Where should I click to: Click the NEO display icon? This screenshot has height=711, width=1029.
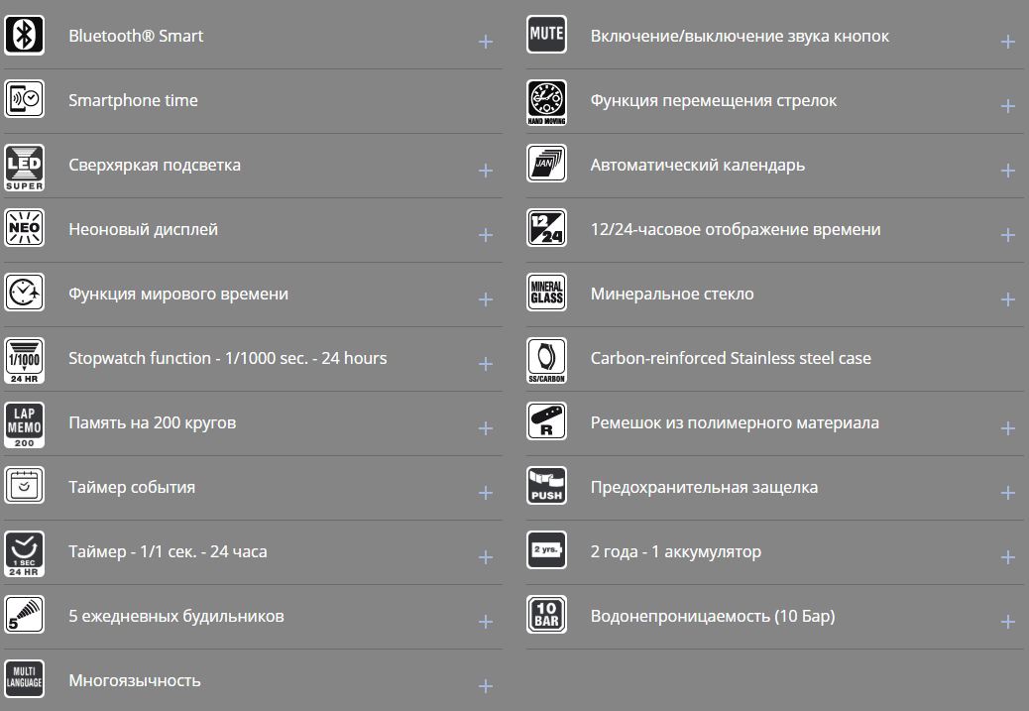25,229
